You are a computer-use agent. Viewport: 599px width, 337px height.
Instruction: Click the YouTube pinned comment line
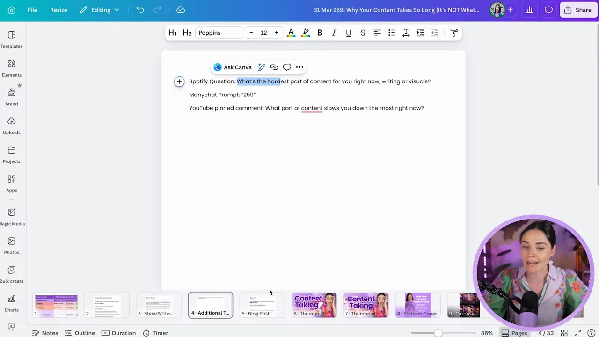(x=307, y=108)
